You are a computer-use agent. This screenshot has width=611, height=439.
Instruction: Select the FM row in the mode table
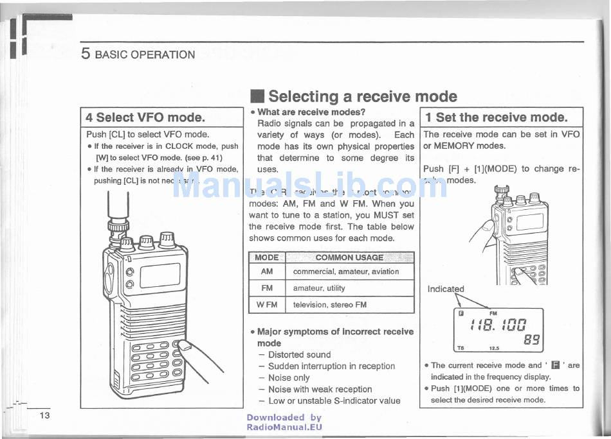(331, 288)
